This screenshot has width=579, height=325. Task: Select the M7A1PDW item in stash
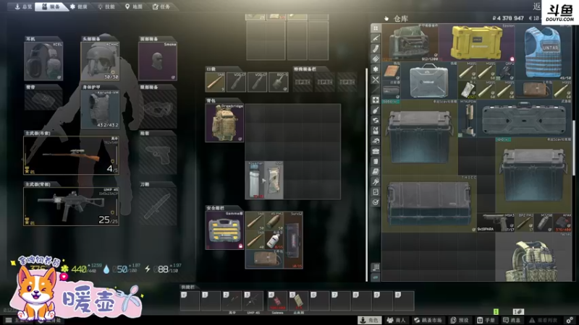pyautogui.click(x=468, y=119)
